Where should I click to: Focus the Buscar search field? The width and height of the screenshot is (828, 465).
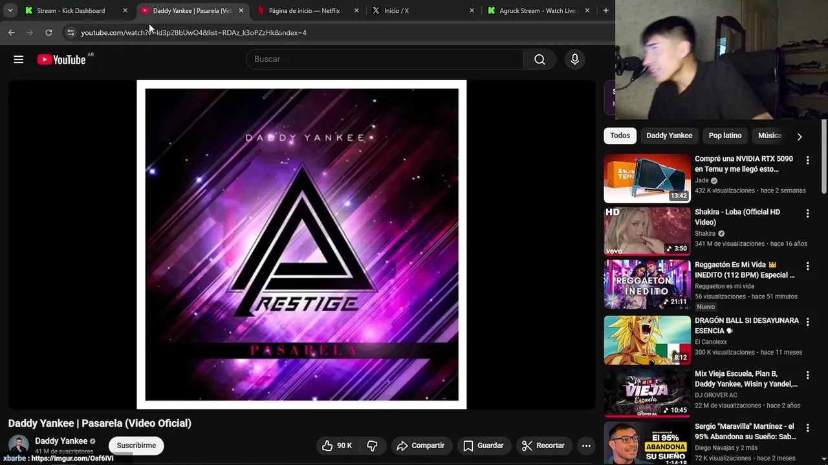(385, 59)
